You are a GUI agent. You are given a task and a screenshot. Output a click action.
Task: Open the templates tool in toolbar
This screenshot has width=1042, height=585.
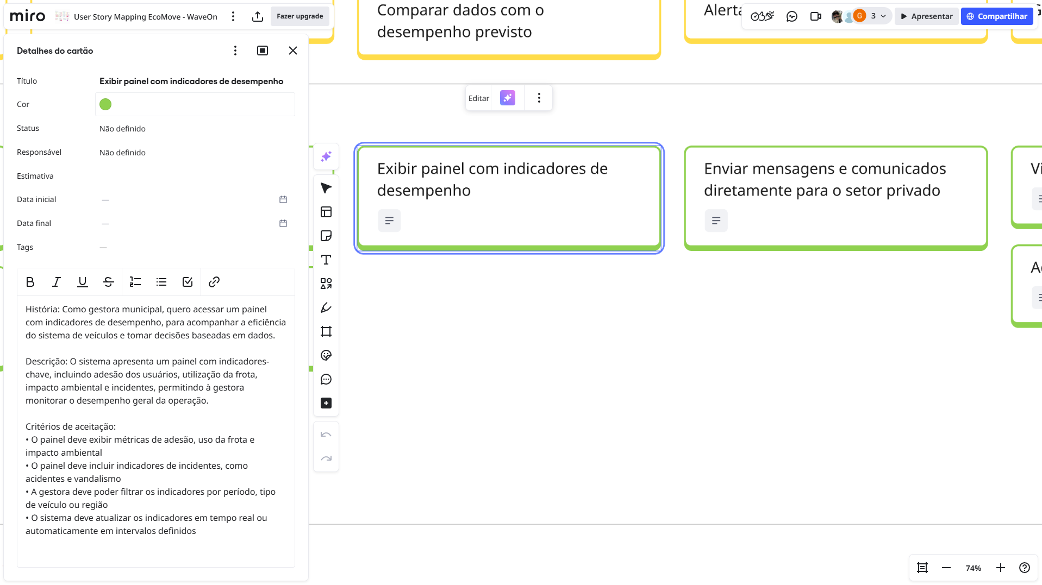326,212
